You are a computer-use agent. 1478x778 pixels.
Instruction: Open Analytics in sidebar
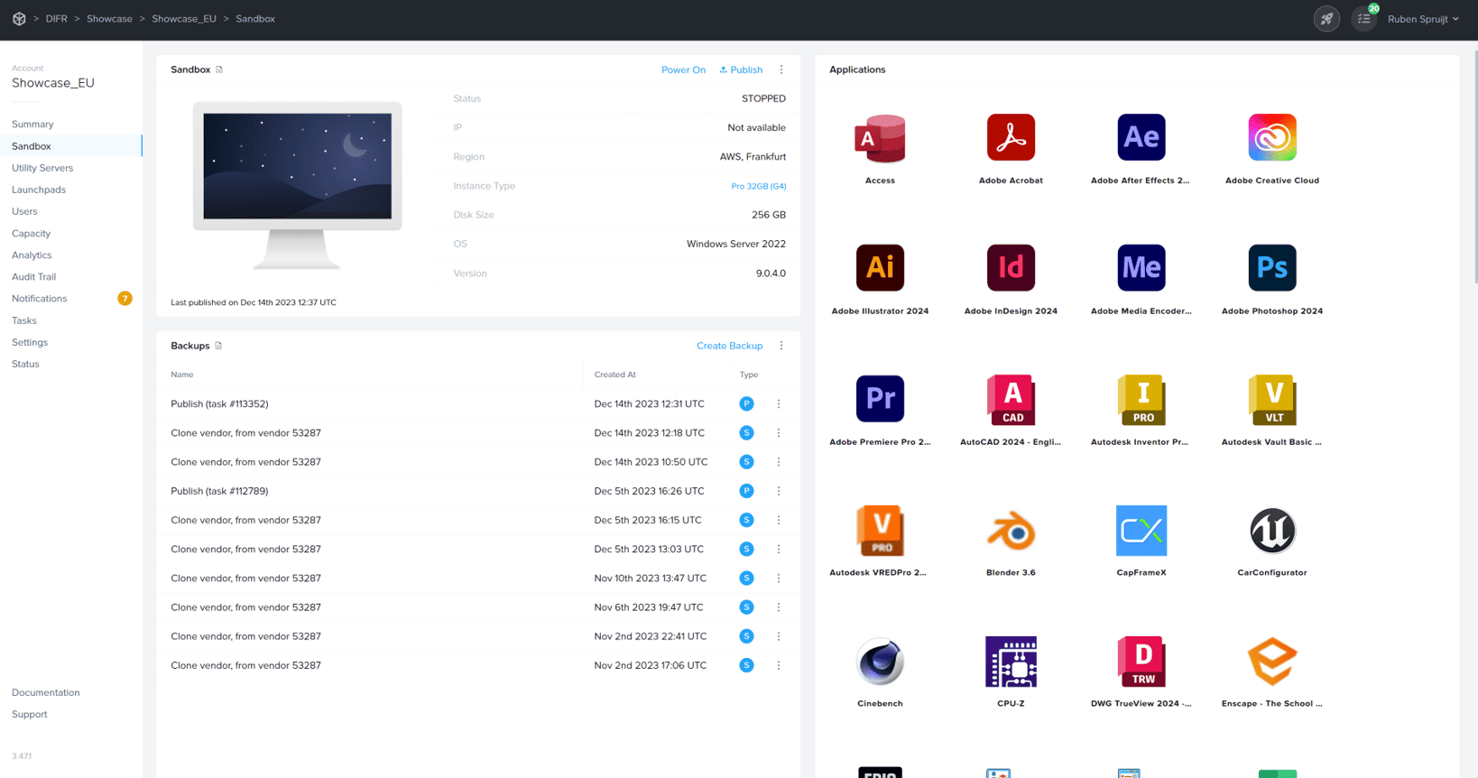[32, 255]
